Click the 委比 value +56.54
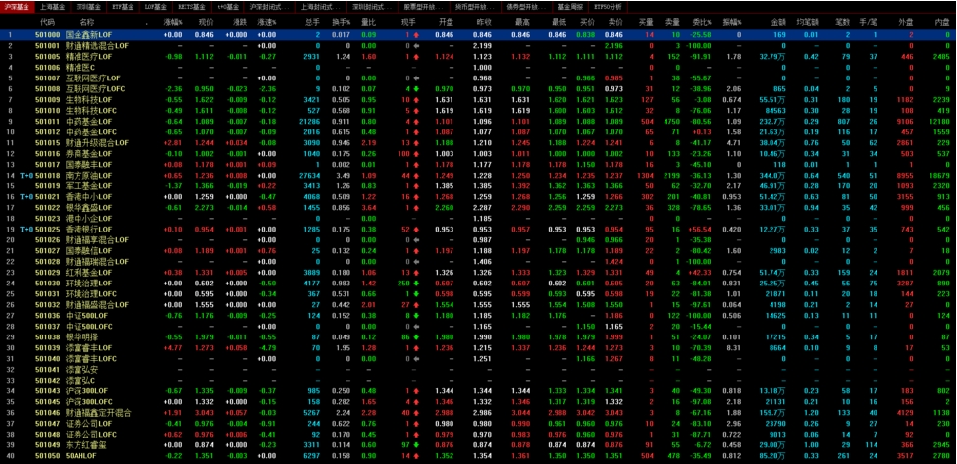This screenshot has height=464, width=957. [x=701, y=230]
